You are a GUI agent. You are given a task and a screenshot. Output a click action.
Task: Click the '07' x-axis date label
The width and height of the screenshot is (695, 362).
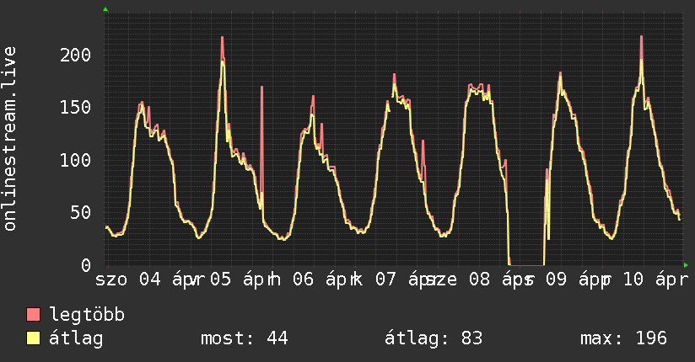[385, 279]
